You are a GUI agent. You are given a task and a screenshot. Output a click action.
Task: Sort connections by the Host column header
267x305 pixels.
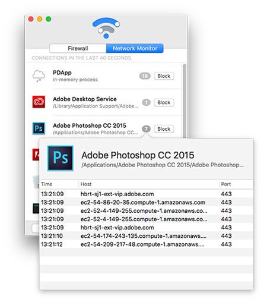pyautogui.click(x=149, y=184)
